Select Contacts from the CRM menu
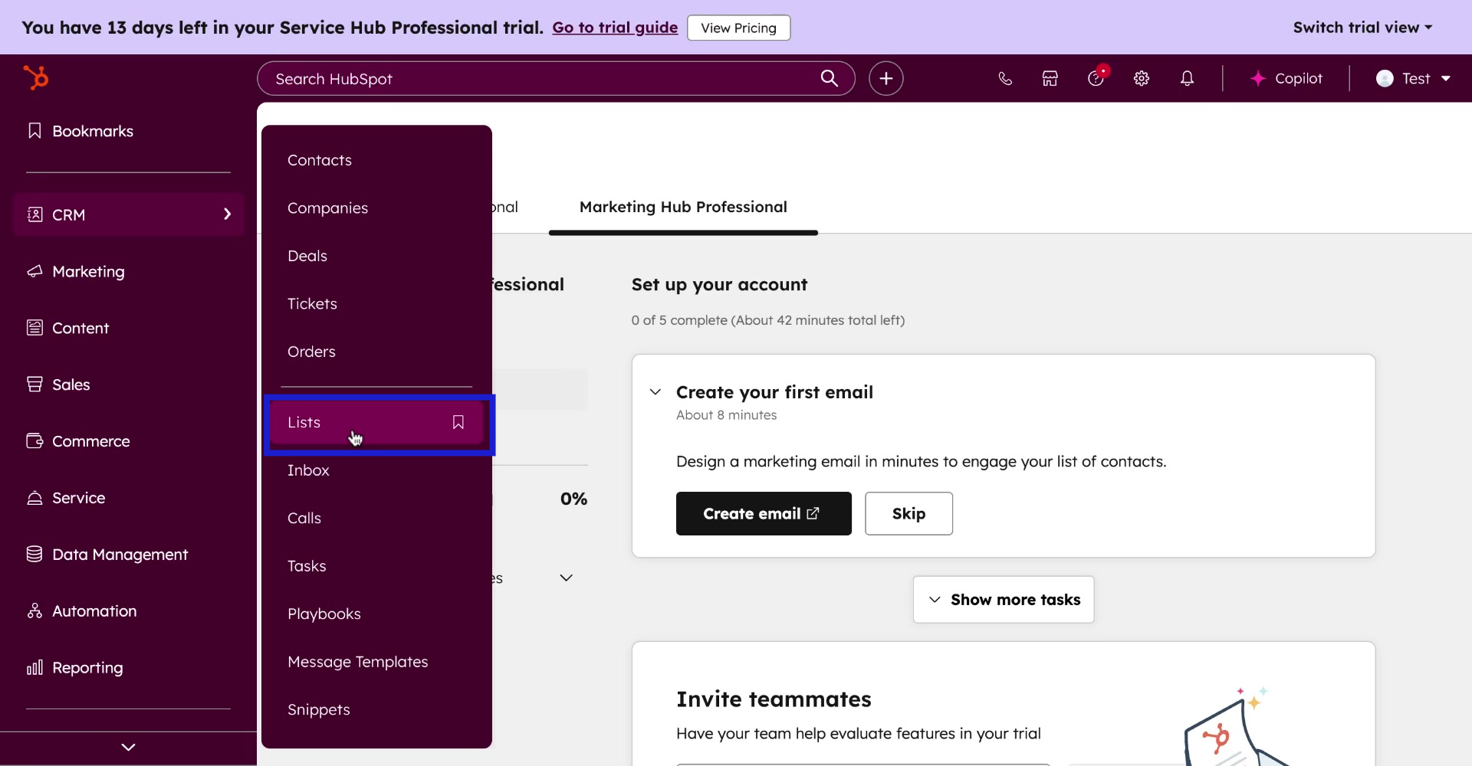 click(x=320, y=160)
